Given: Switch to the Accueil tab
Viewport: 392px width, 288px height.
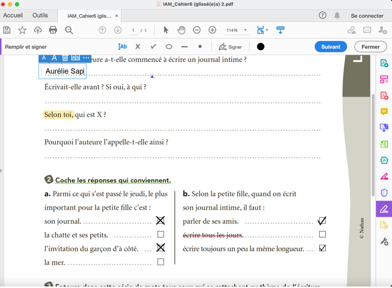Looking at the screenshot, I should (13, 16).
